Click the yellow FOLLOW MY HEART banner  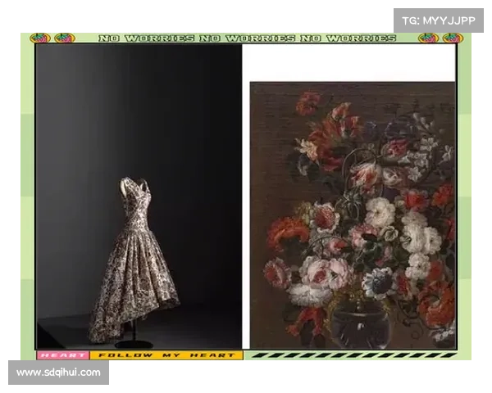166,356
